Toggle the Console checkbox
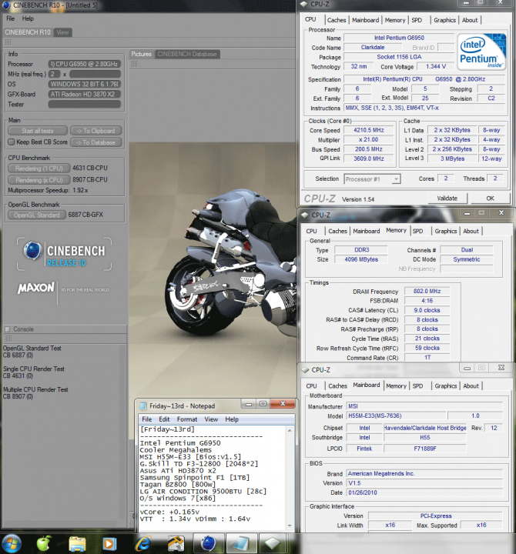This screenshot has width=516, height=554. [x=7, y=329]
